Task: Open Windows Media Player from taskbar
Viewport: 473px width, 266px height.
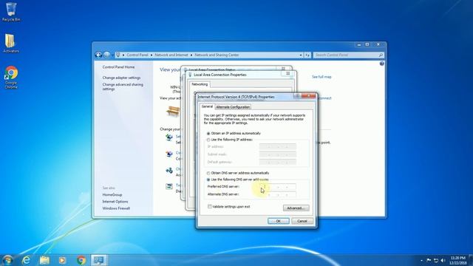Action: point(62,260)
